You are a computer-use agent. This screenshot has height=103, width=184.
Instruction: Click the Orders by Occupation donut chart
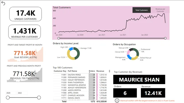pyautogui.click(x=133, y=54)
